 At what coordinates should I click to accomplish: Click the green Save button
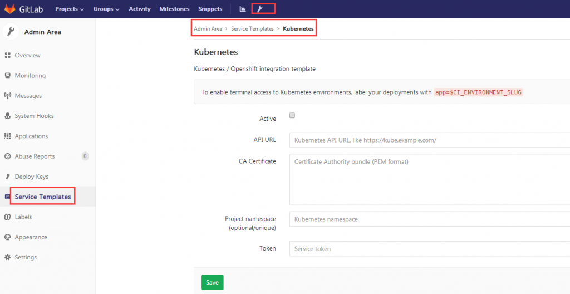coord(212,282)
